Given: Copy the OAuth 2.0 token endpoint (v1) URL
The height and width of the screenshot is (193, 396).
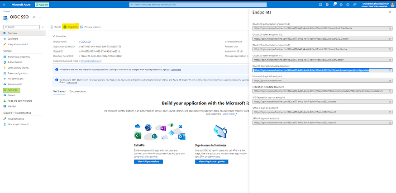Looking at the screenshot, I should (390, 60).
